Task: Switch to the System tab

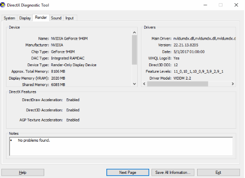Action: [9, 18]
